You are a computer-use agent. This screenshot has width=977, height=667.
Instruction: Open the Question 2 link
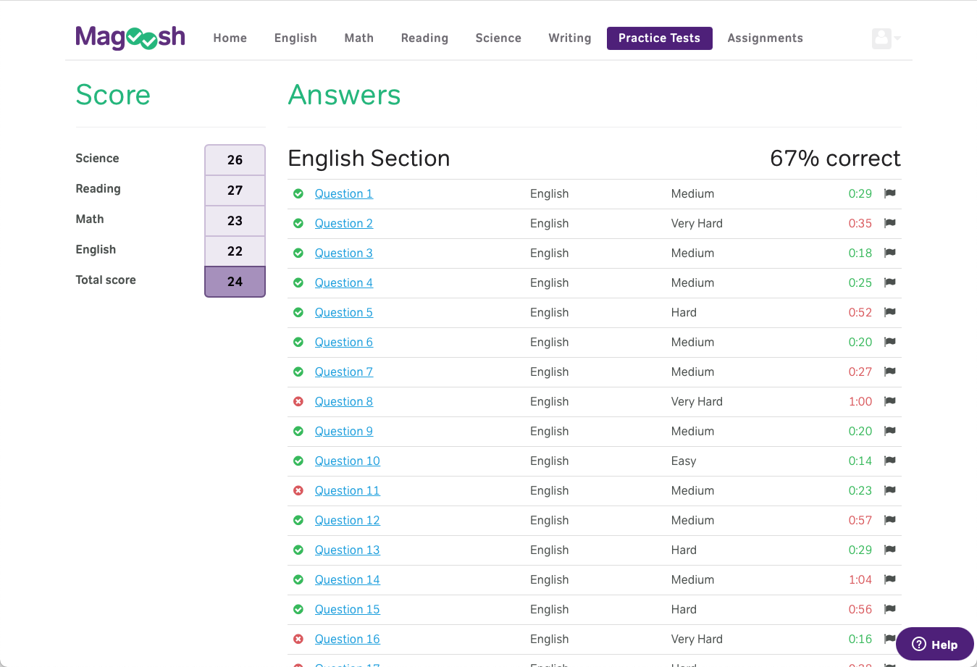pos(344,223)
